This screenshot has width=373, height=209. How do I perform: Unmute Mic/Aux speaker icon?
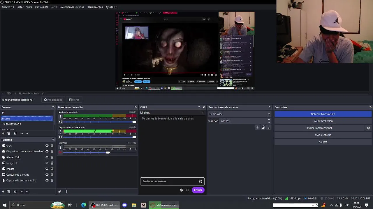61,152
